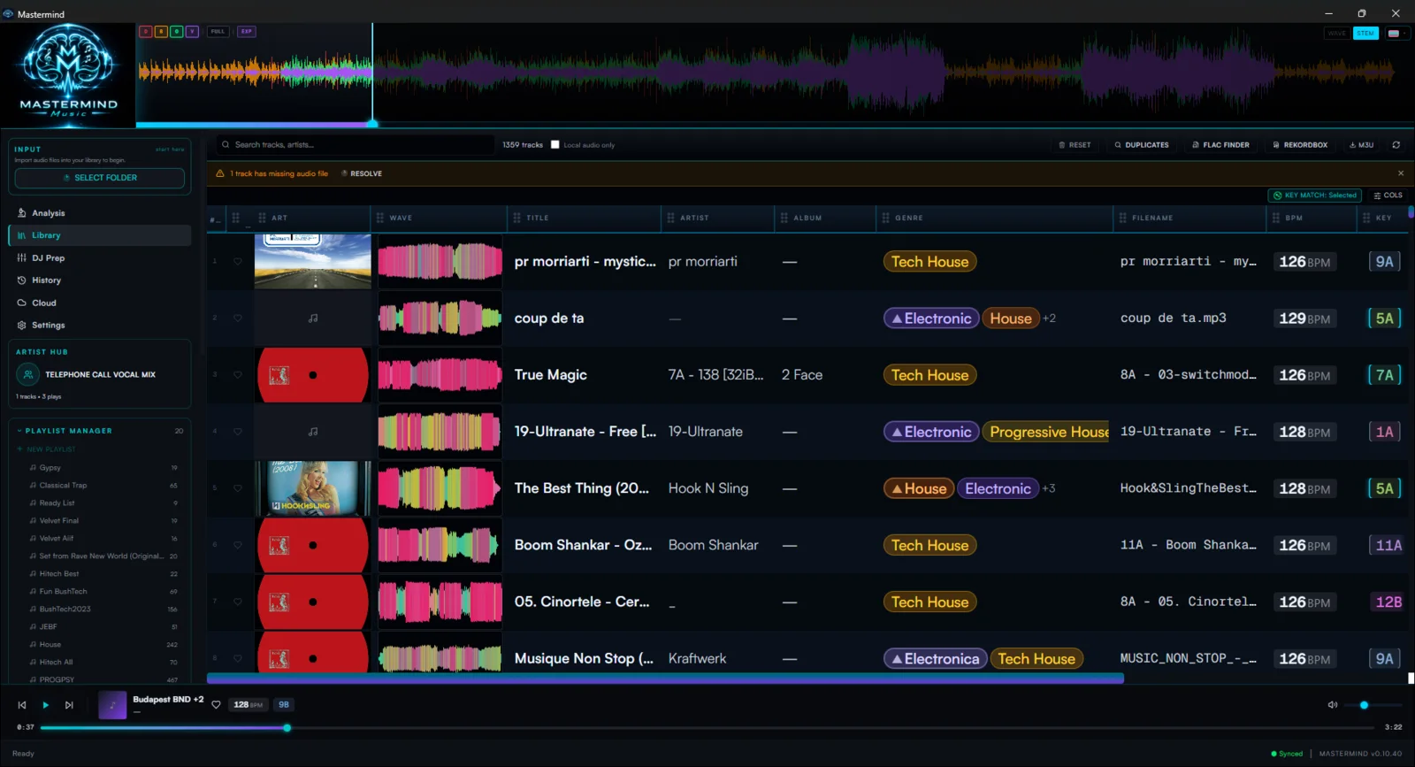The height and width of the screenshot is (767, 1415).
Task: Open the Analysis section
Action: (x=99, y=213)
